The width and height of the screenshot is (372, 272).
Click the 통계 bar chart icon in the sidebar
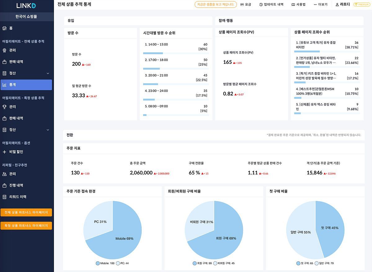coord(4,85)
